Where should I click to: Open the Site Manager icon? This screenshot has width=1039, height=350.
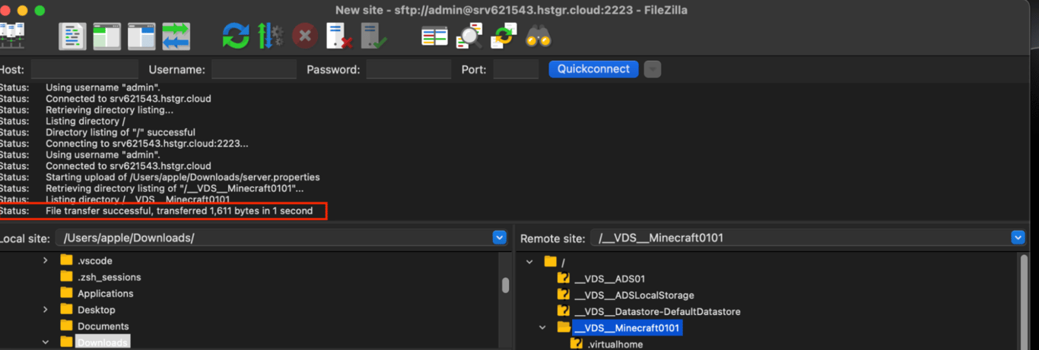pos(12,36)
